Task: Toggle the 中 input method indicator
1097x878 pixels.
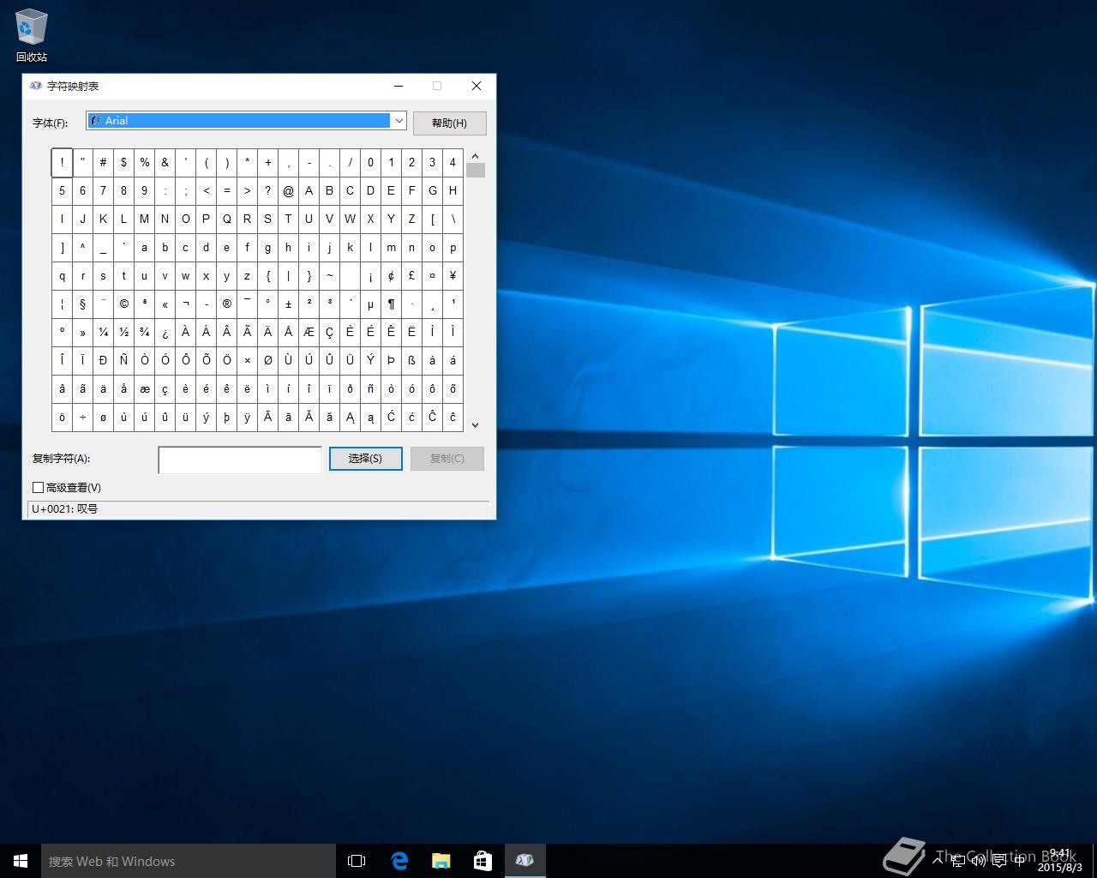Action: pos(1019,861)
